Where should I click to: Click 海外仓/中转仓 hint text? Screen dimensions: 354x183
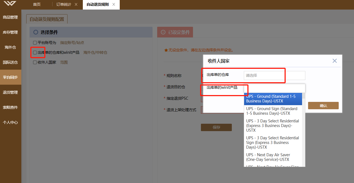[x=95, y=52]
